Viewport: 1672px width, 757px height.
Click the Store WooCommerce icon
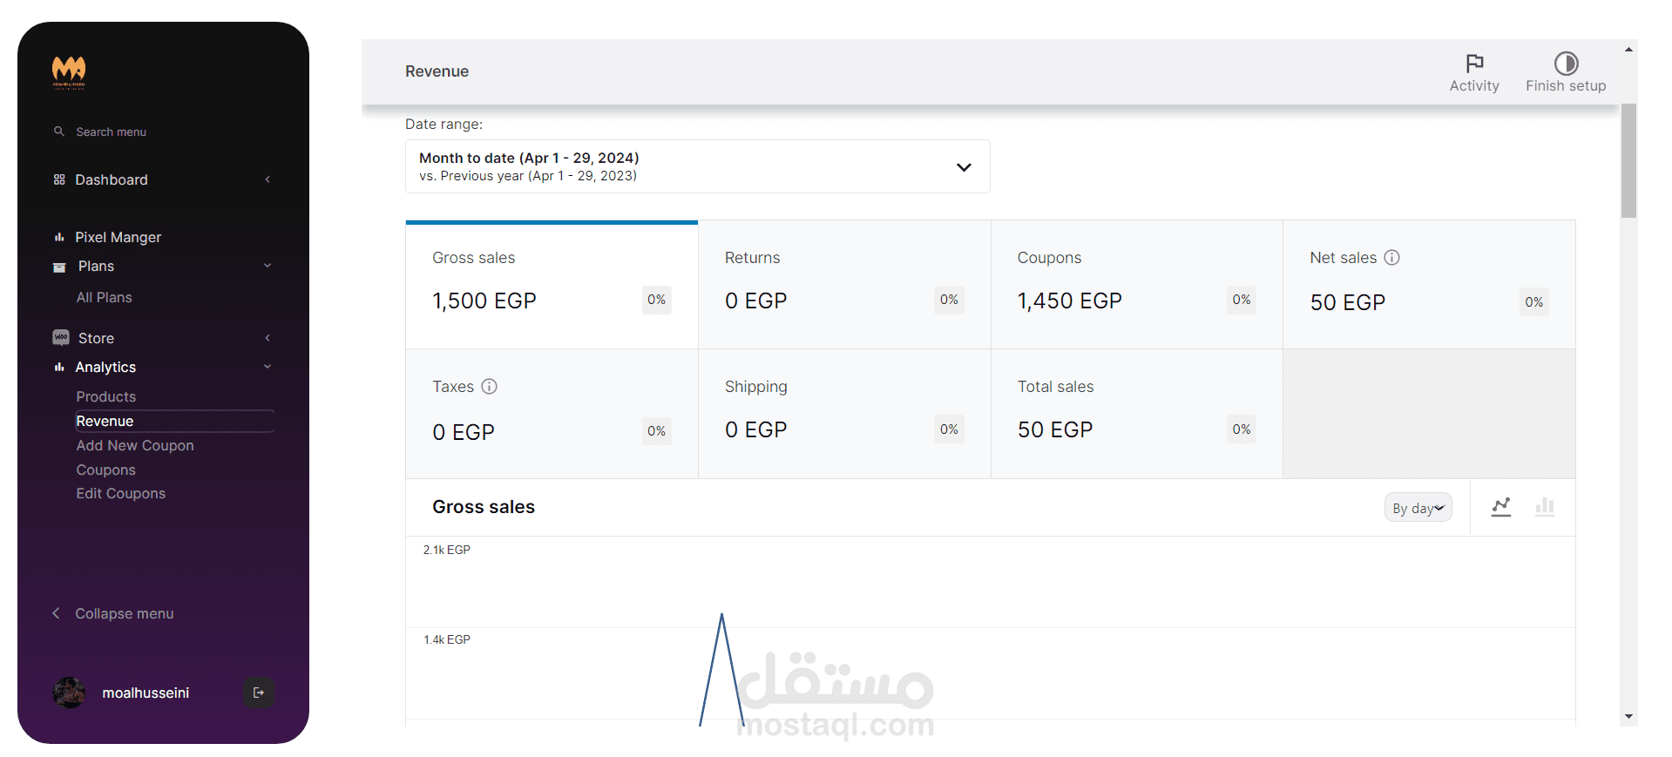61,338
